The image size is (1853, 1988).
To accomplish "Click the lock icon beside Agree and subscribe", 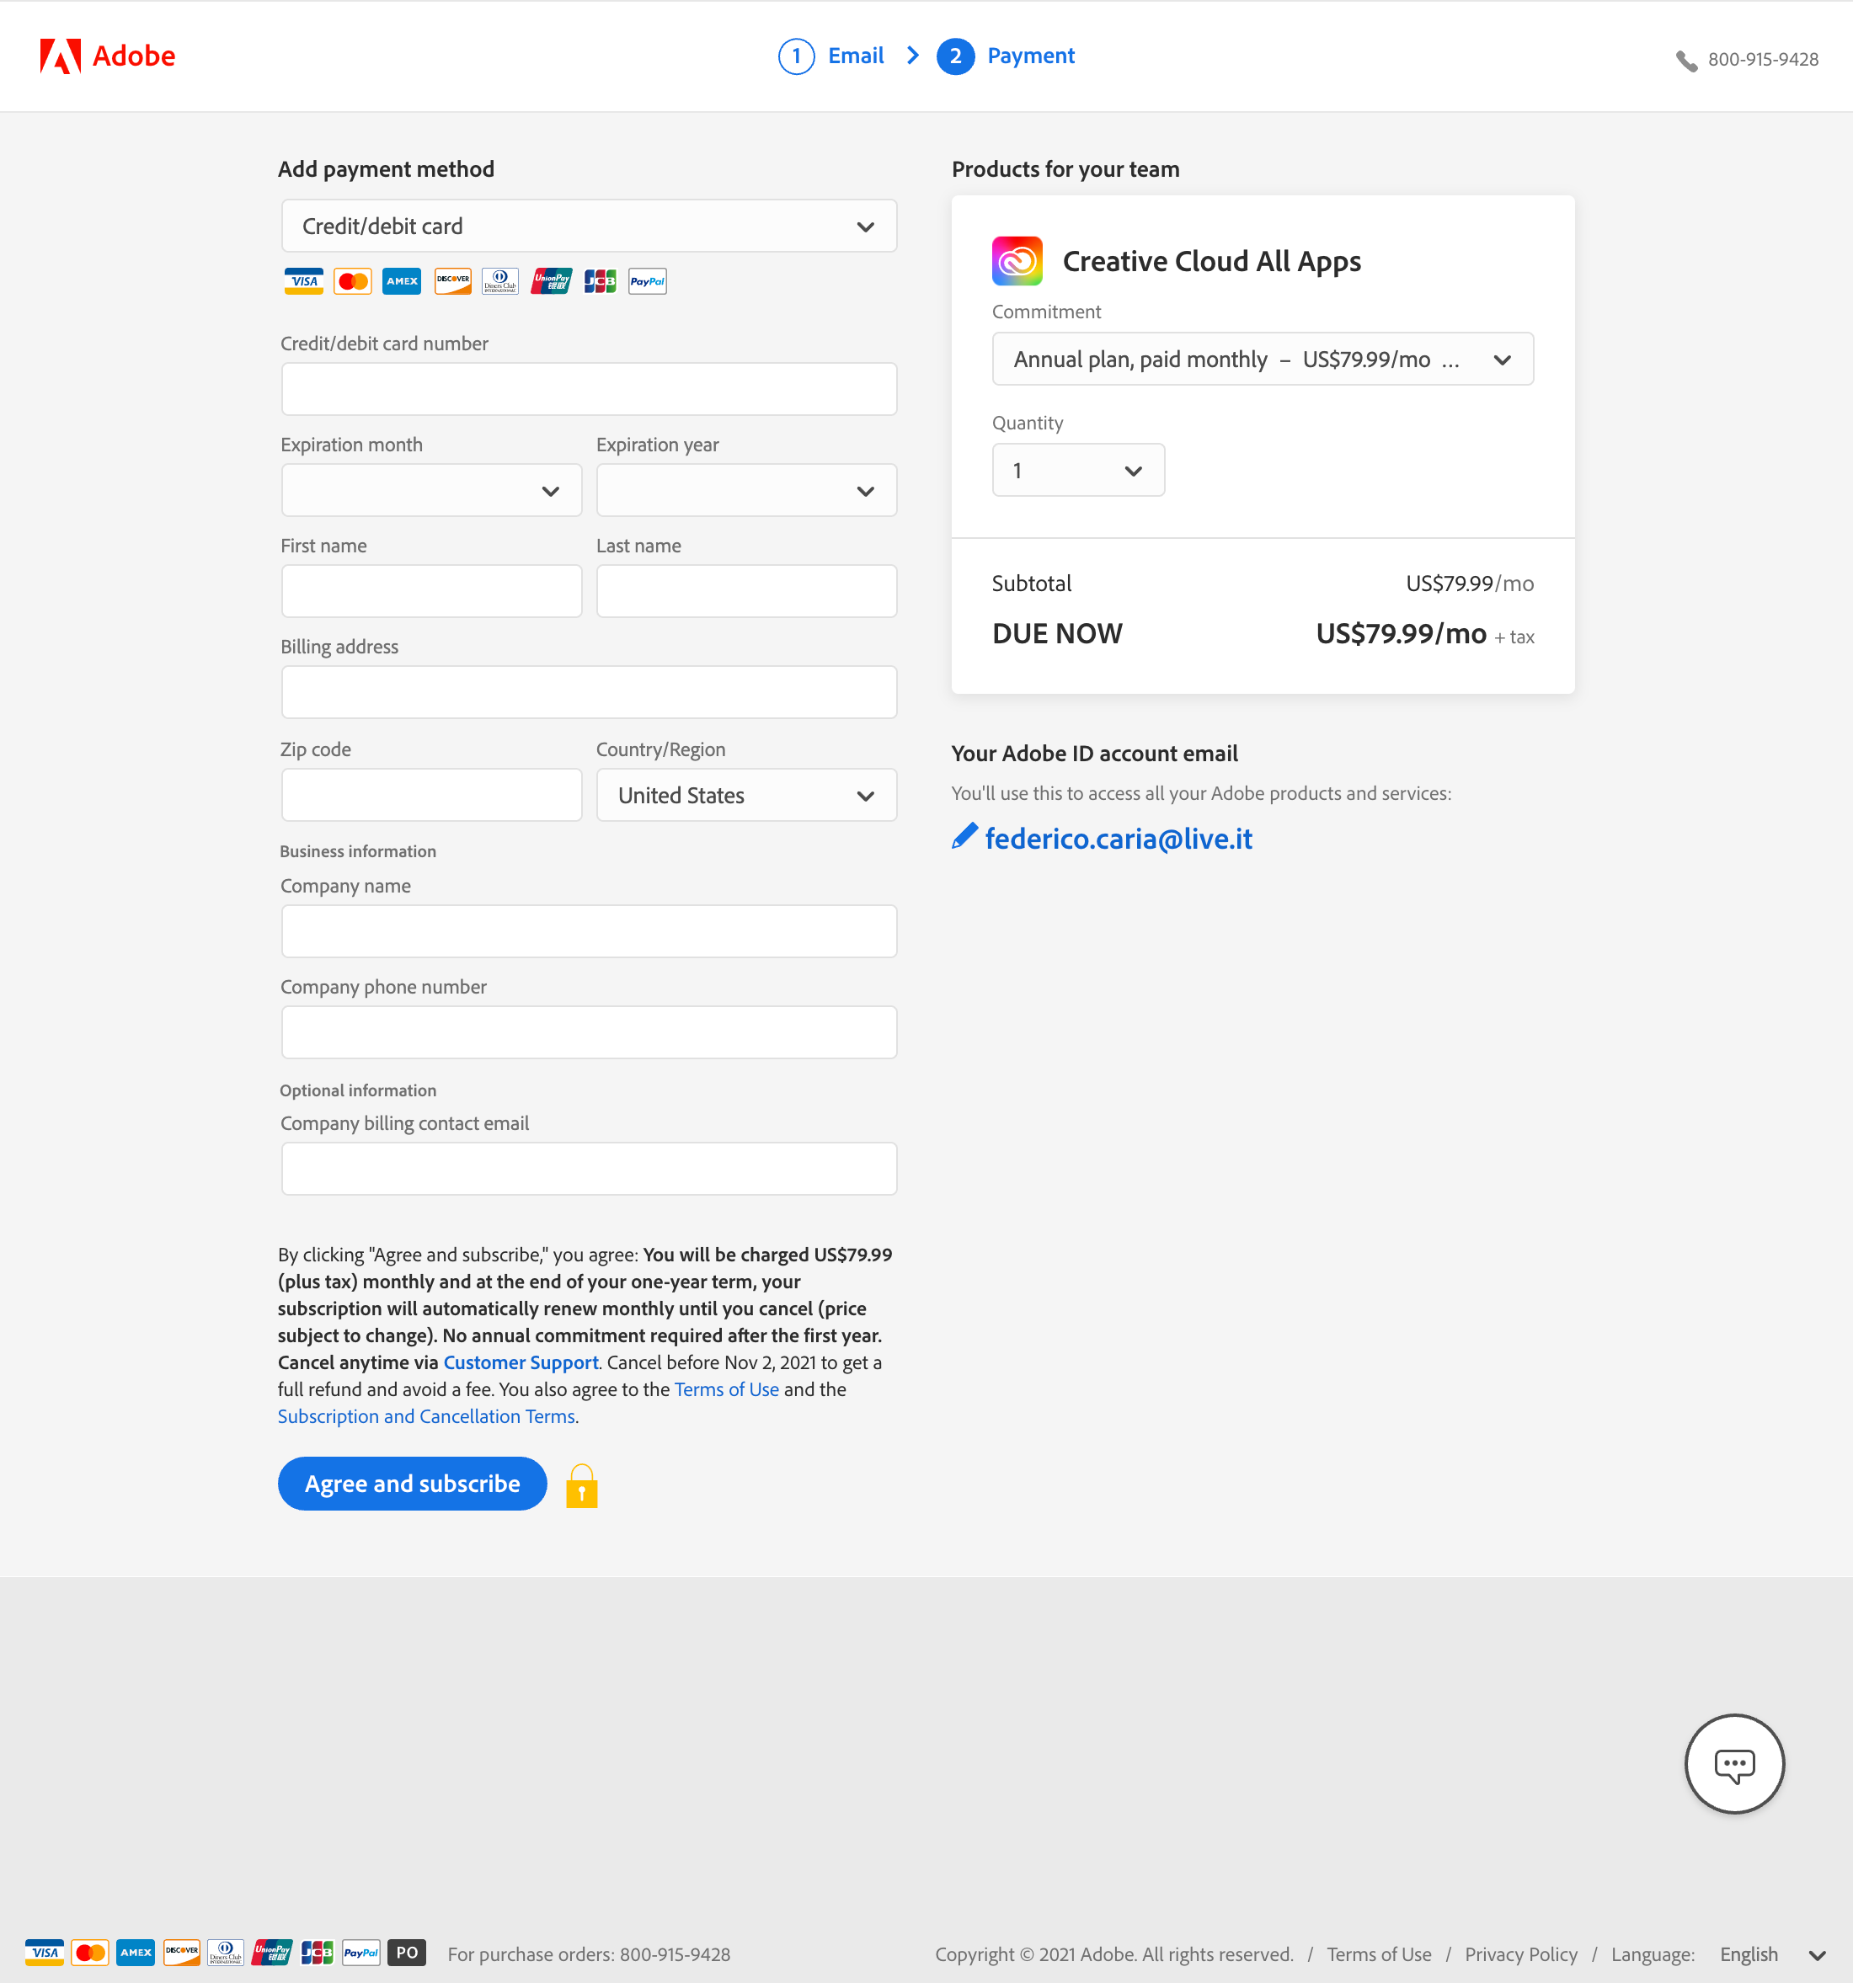I will (581, 1485).
